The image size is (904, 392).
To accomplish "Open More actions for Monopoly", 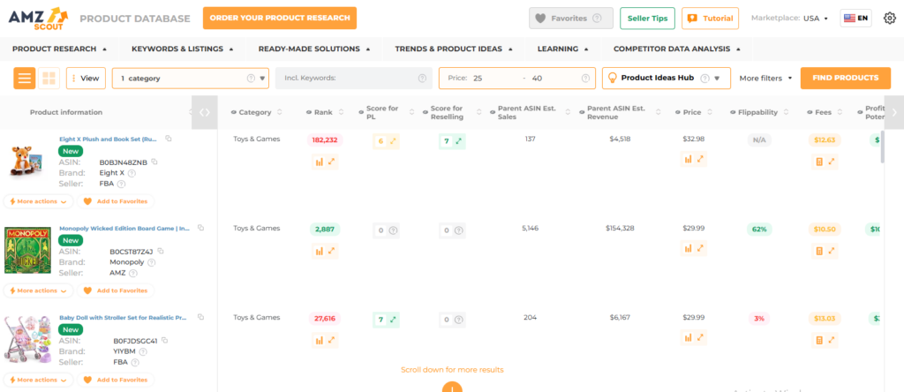I will (x=38, y=290).
